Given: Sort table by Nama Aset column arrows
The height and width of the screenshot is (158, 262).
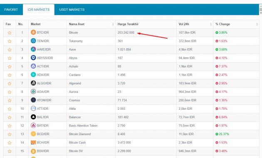Looking at the screenshot, I should click(113, 25).
